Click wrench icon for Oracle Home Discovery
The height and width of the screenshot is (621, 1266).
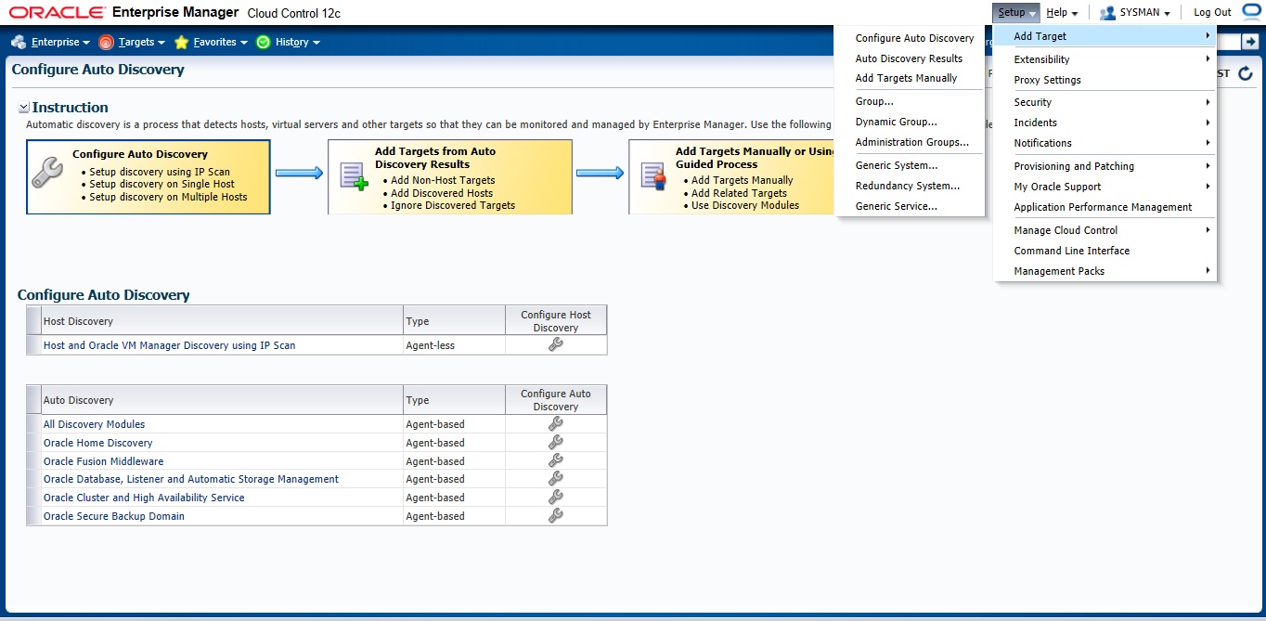[x=555, y=442]
